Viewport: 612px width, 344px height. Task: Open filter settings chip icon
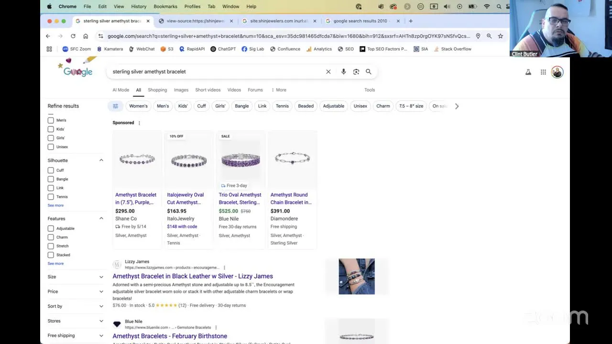pyautogui.click(x=115, y=106)
